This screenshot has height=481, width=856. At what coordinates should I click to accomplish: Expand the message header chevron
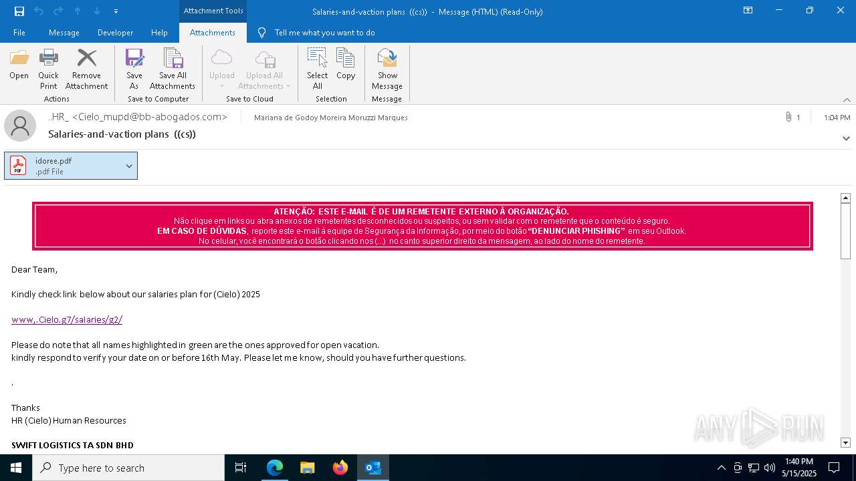coord(846,138)
